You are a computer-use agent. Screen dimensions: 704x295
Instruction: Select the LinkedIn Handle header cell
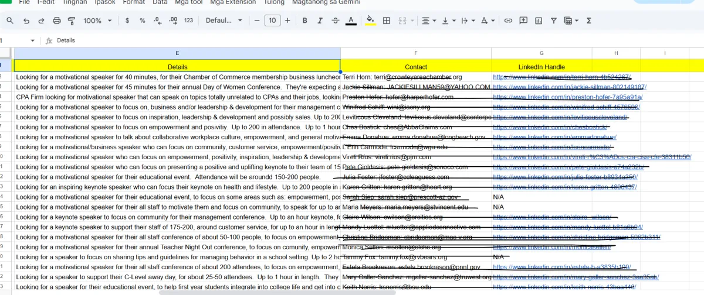tap(541, 67)
